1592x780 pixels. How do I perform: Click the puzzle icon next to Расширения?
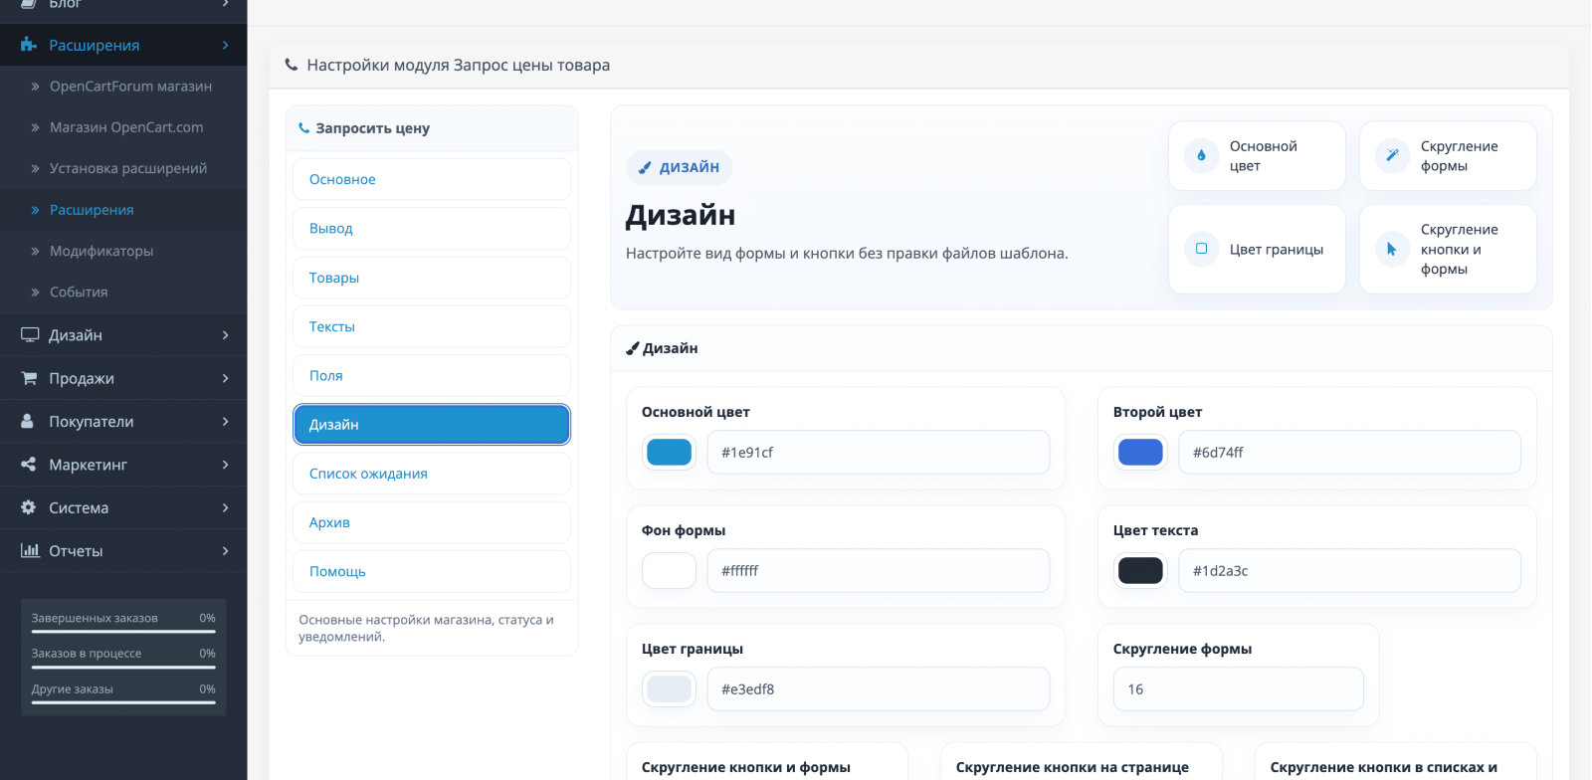[x=29, y=45]
